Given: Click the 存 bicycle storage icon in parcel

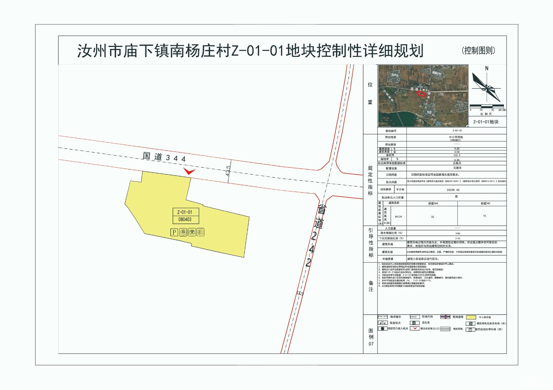Looking at the screenshot, I should 183,232.
